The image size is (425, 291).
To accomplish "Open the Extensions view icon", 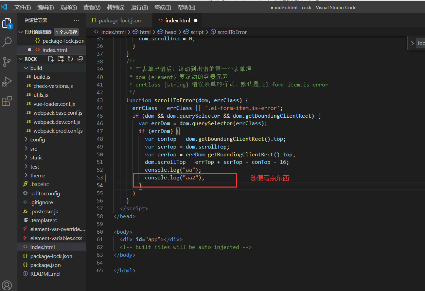I will click(7, 101).
